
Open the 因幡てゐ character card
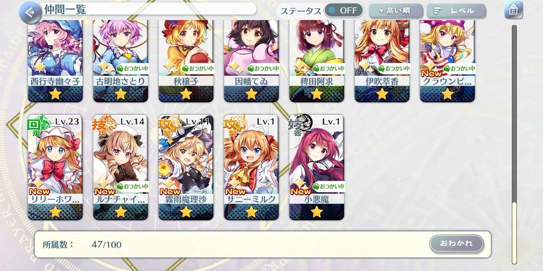[x=251, y=61]
